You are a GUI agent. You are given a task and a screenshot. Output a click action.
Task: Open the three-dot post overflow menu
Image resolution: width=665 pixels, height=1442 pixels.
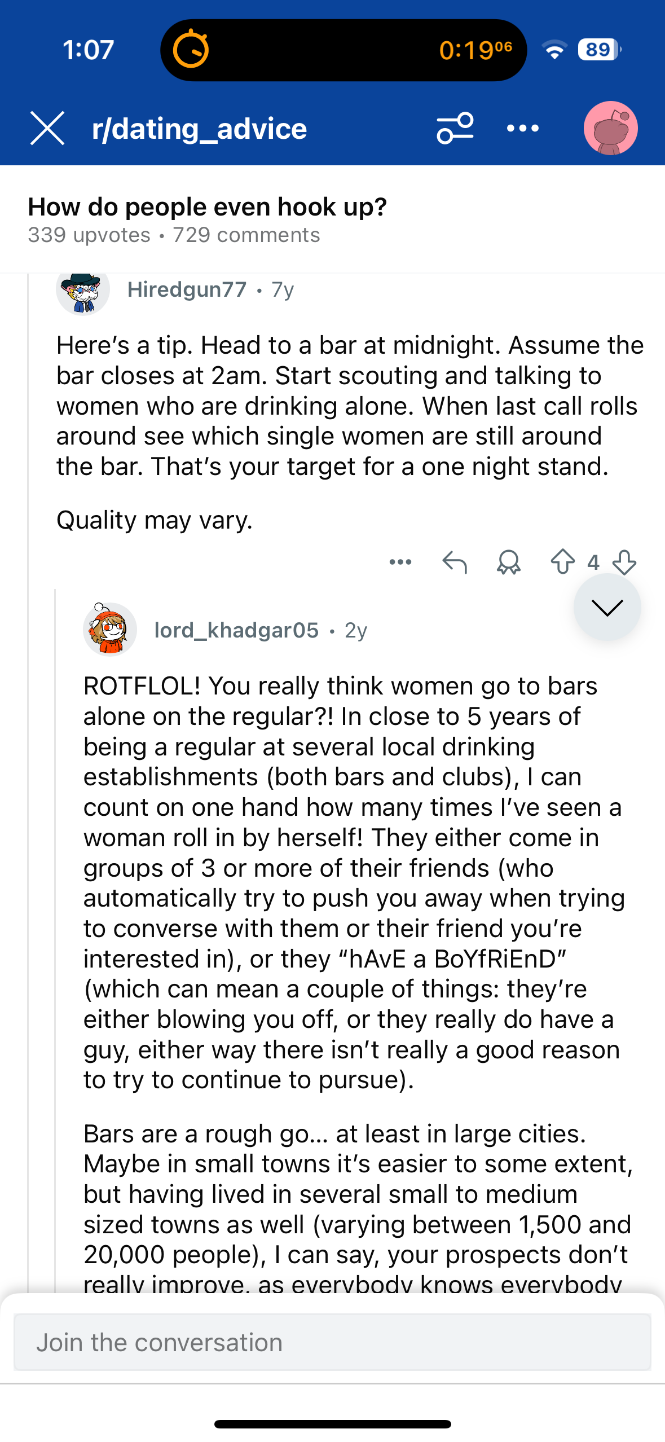click(x=523, y=129)
